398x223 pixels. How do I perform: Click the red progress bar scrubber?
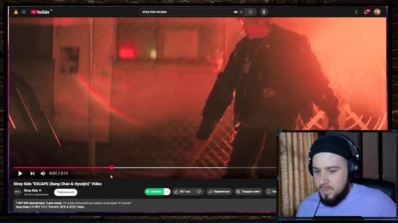pos(111,168)
